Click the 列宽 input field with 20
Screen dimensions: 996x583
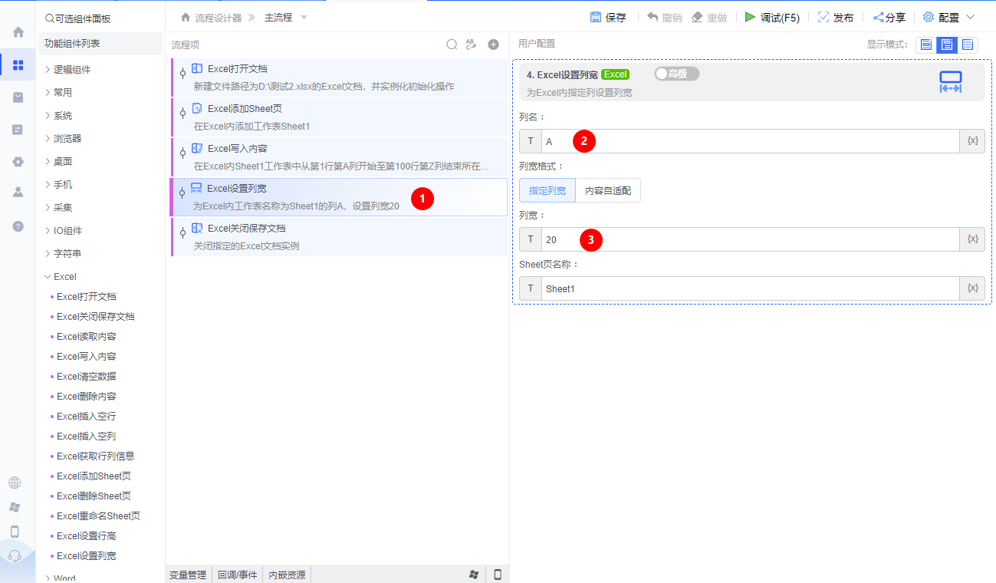(750, 239)
